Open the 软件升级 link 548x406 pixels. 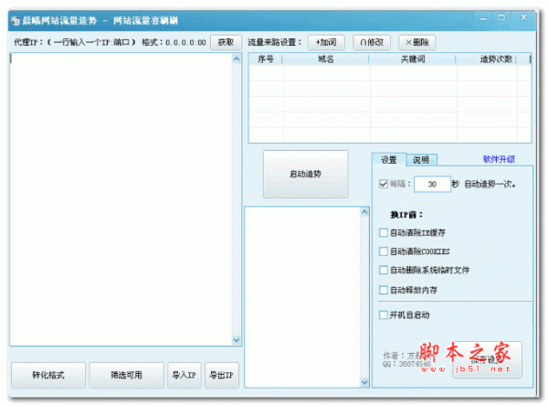[x=499, y=159]
